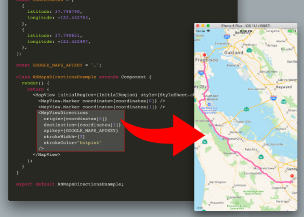Tap the Moraga map label
The height and width of the screenshot is (217, 304).
(272, 46)
